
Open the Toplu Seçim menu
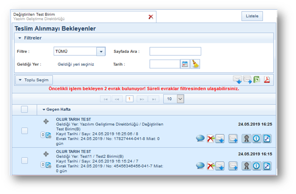point(34,80)
